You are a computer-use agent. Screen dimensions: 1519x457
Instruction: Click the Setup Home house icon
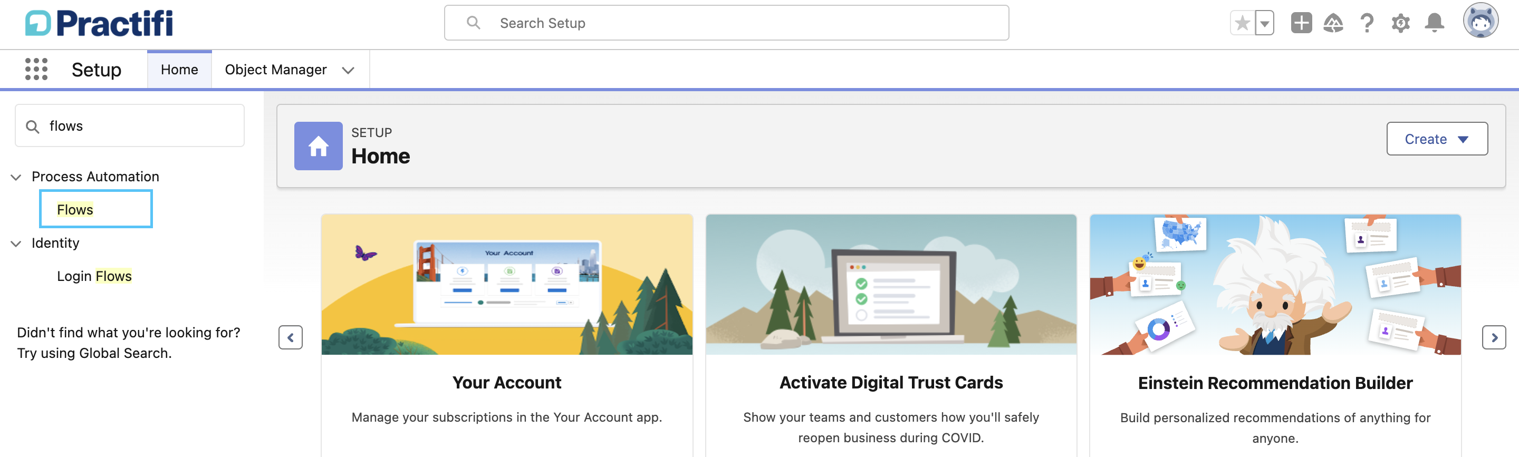(x=319, y=145)
